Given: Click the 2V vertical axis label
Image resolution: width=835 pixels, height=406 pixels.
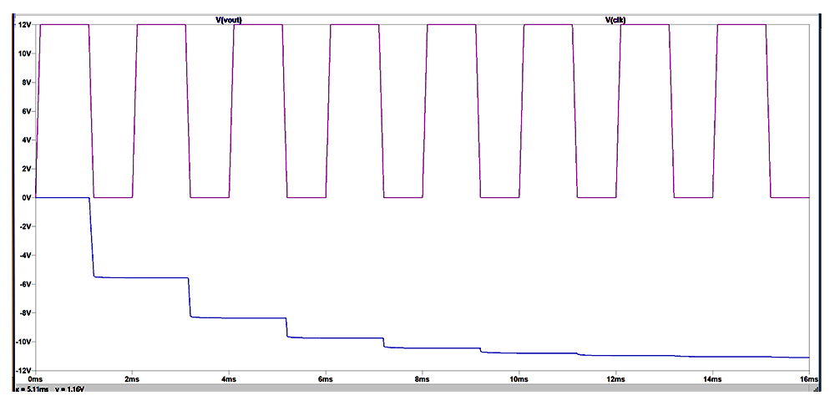Looking at the screenshot, I should tap(28, 169).
